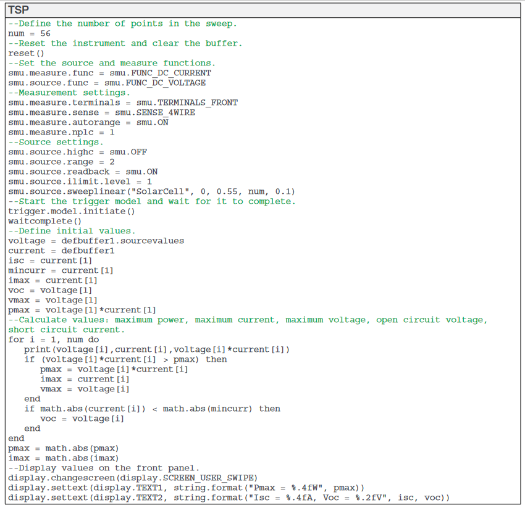This screenshot has height=508, width=525.
Task: Click the 'current = defbuffer1' line
Action: point(61,251)
